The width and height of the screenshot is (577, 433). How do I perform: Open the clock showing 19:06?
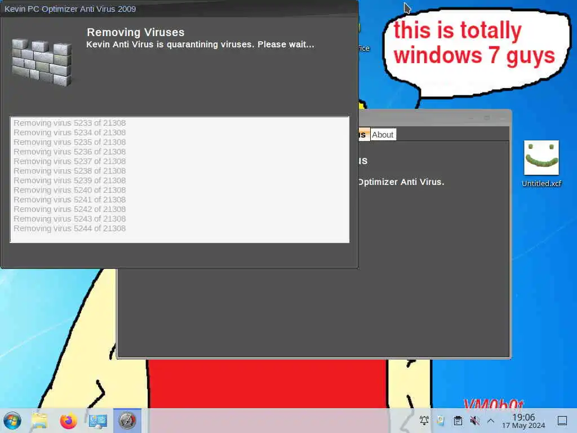[523, 421]
